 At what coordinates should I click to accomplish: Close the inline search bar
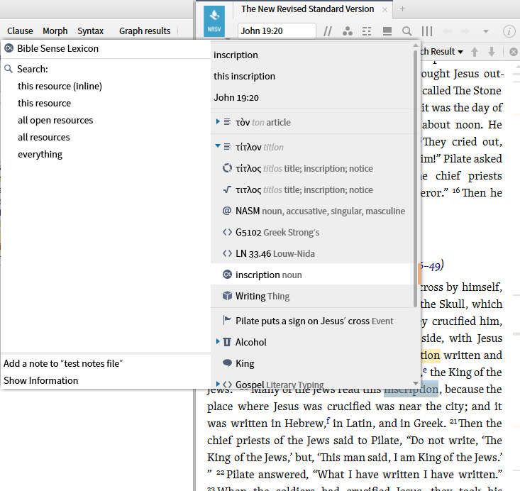point(514,52)
